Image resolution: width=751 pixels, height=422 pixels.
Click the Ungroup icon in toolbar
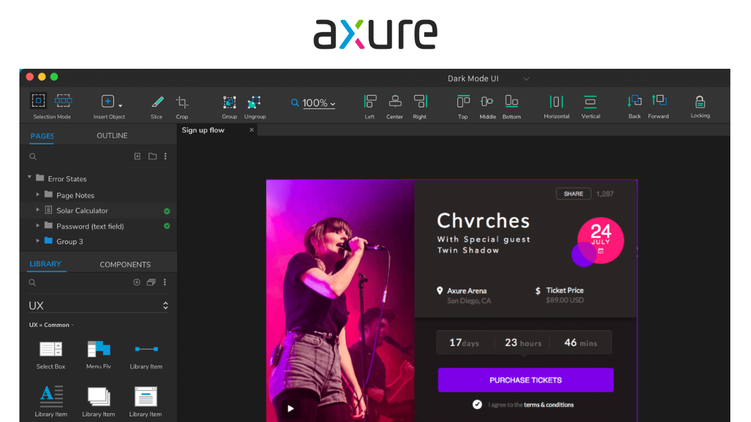[254, 102]
